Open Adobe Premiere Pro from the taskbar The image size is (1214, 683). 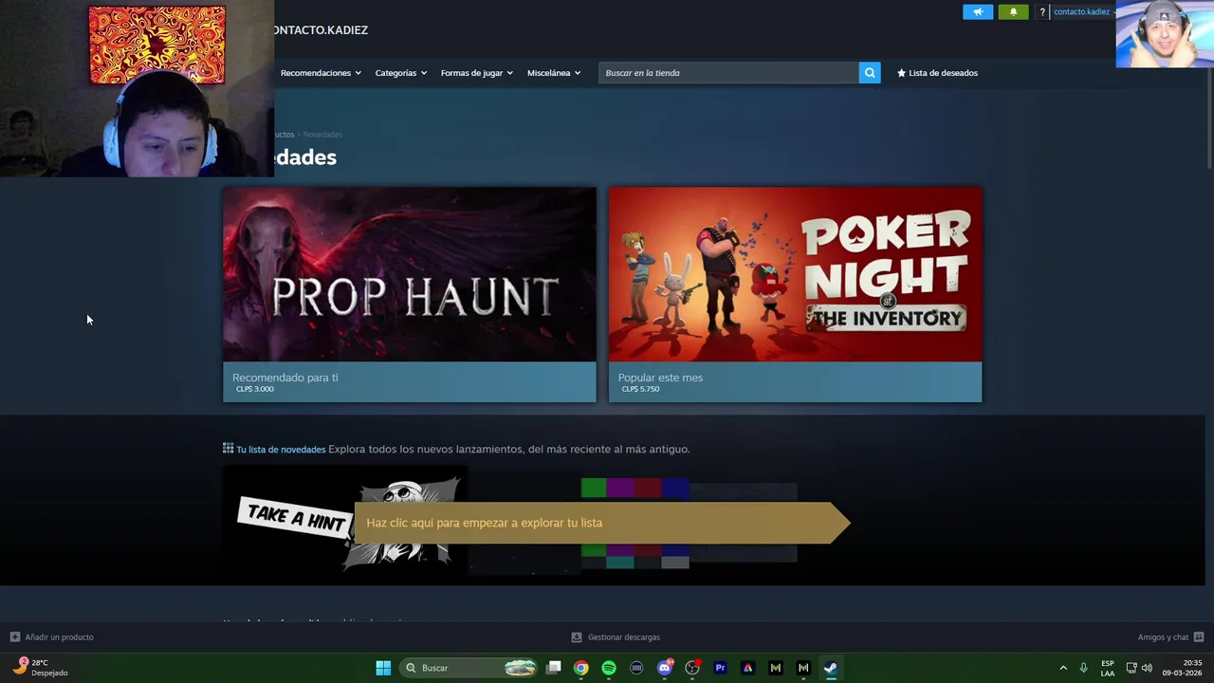coord(720,668)
